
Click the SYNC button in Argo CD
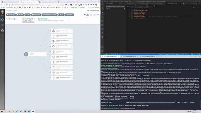[27, 15]
